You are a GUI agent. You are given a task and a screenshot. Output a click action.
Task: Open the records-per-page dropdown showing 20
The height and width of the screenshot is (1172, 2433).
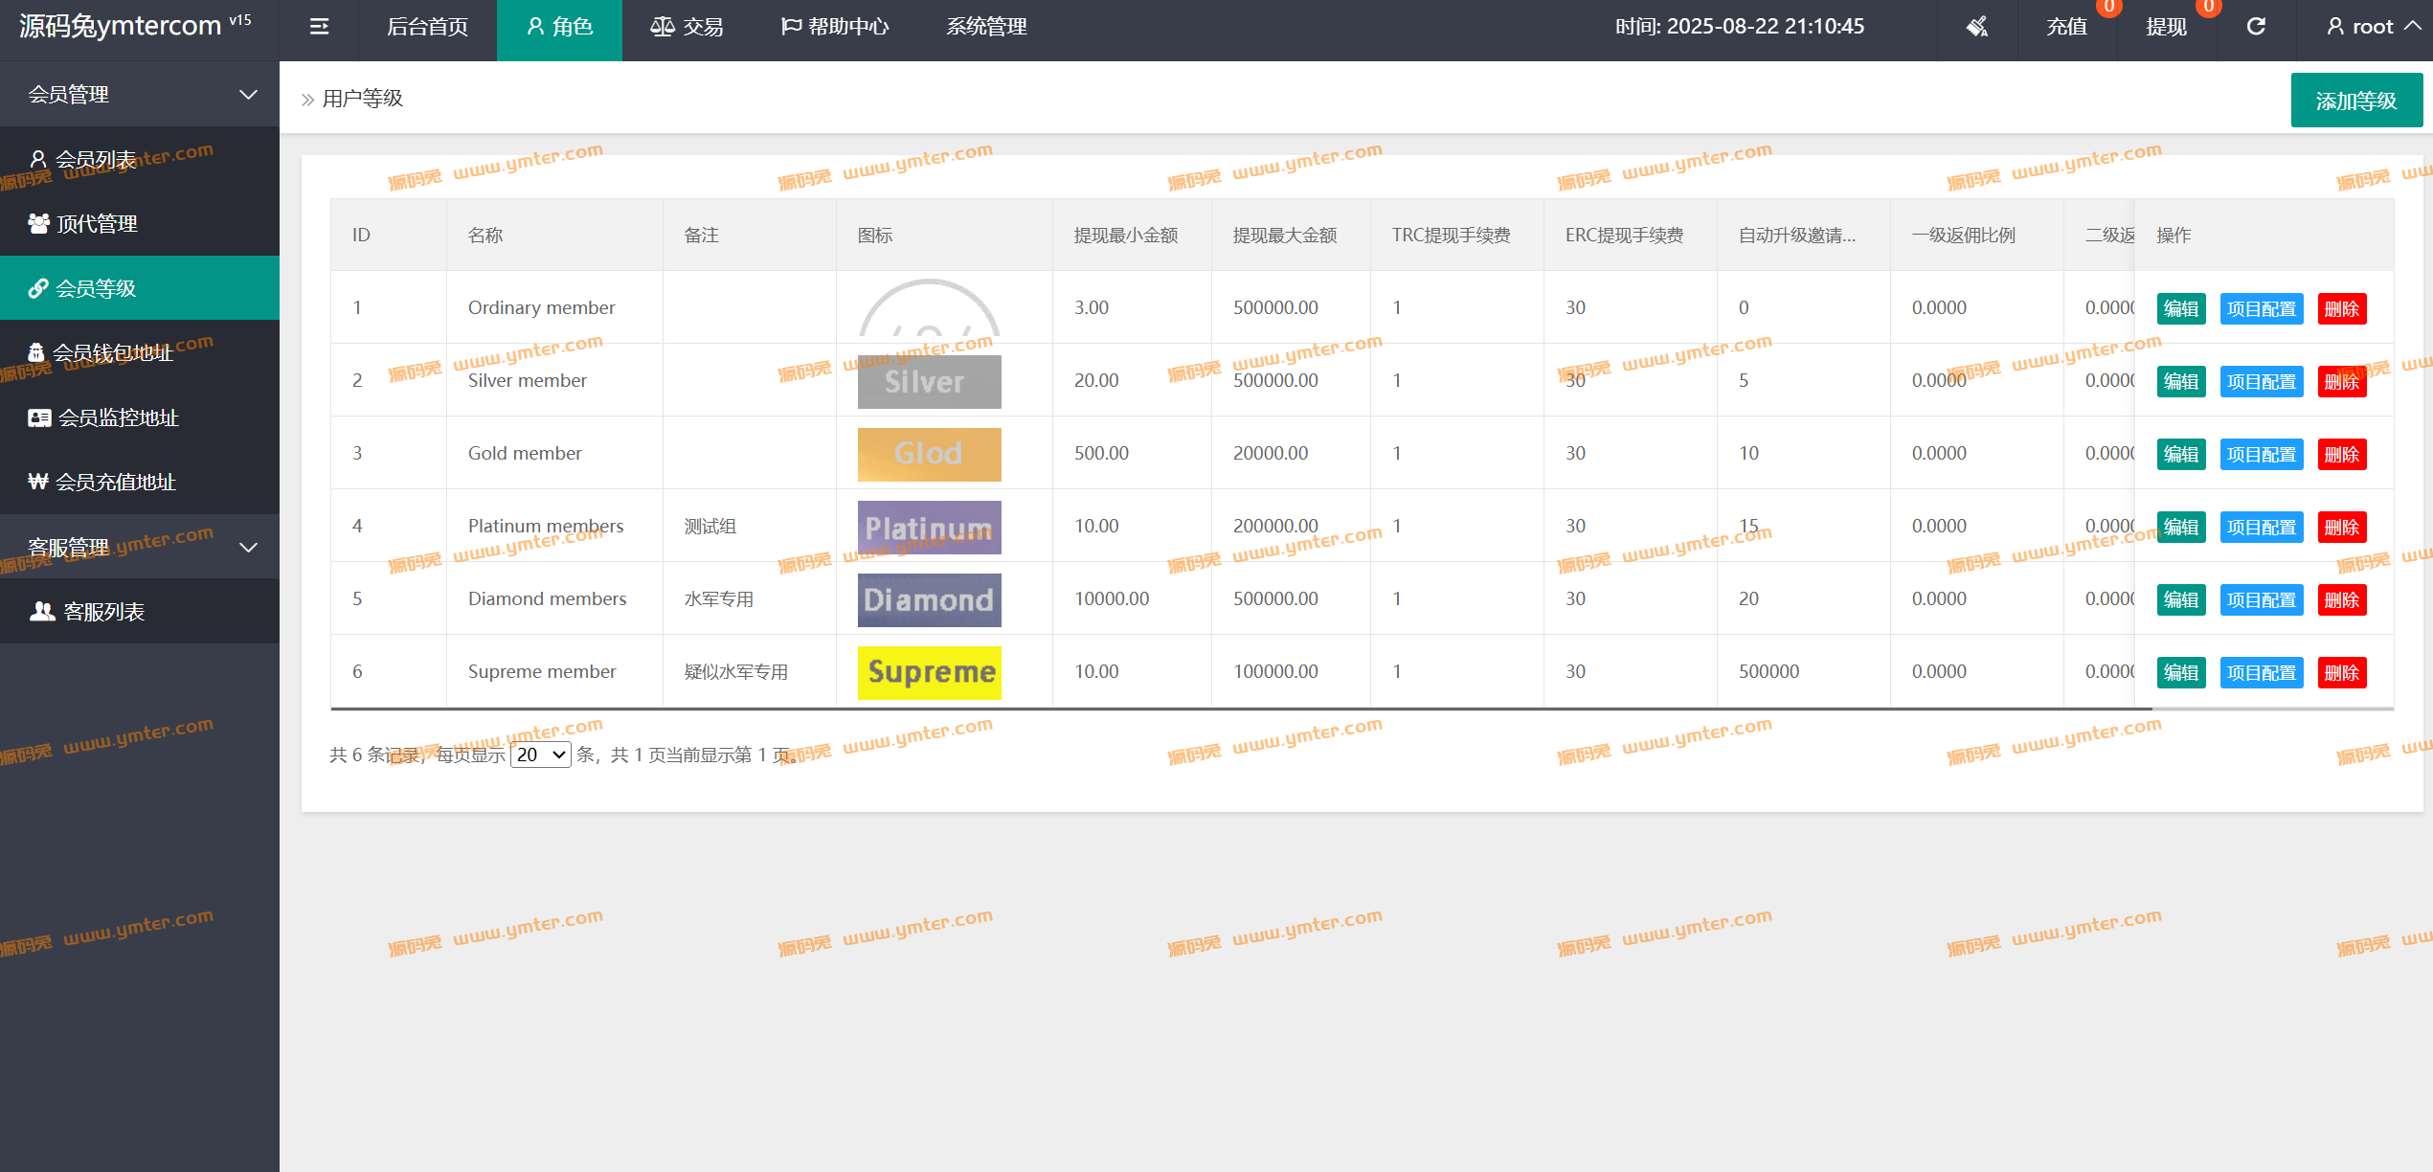tap(541, 755)
